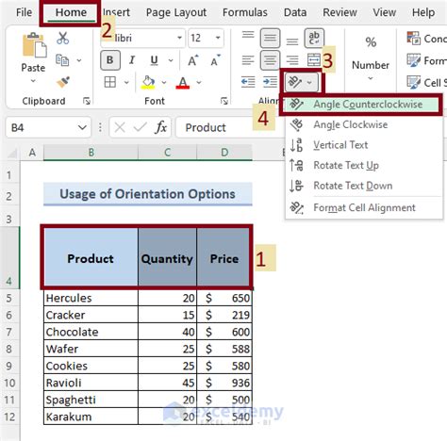This screenshot has height=441, width=447.
Task: Open the View tab
Action: 384,12
